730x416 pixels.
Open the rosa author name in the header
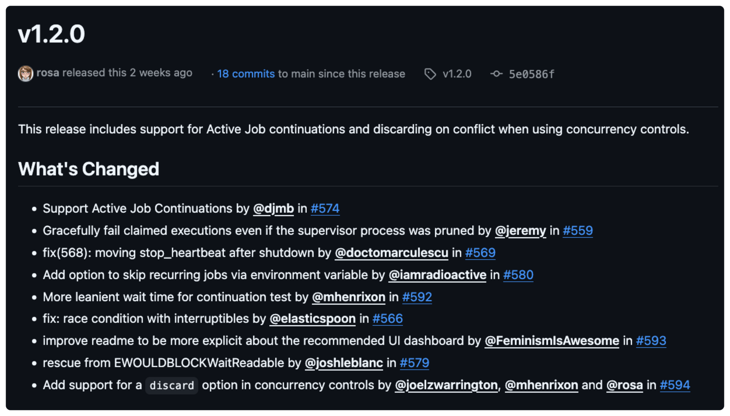coord(48,73)
